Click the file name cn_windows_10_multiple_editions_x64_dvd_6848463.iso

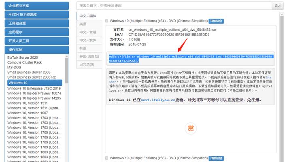click(x=172, y=30)
